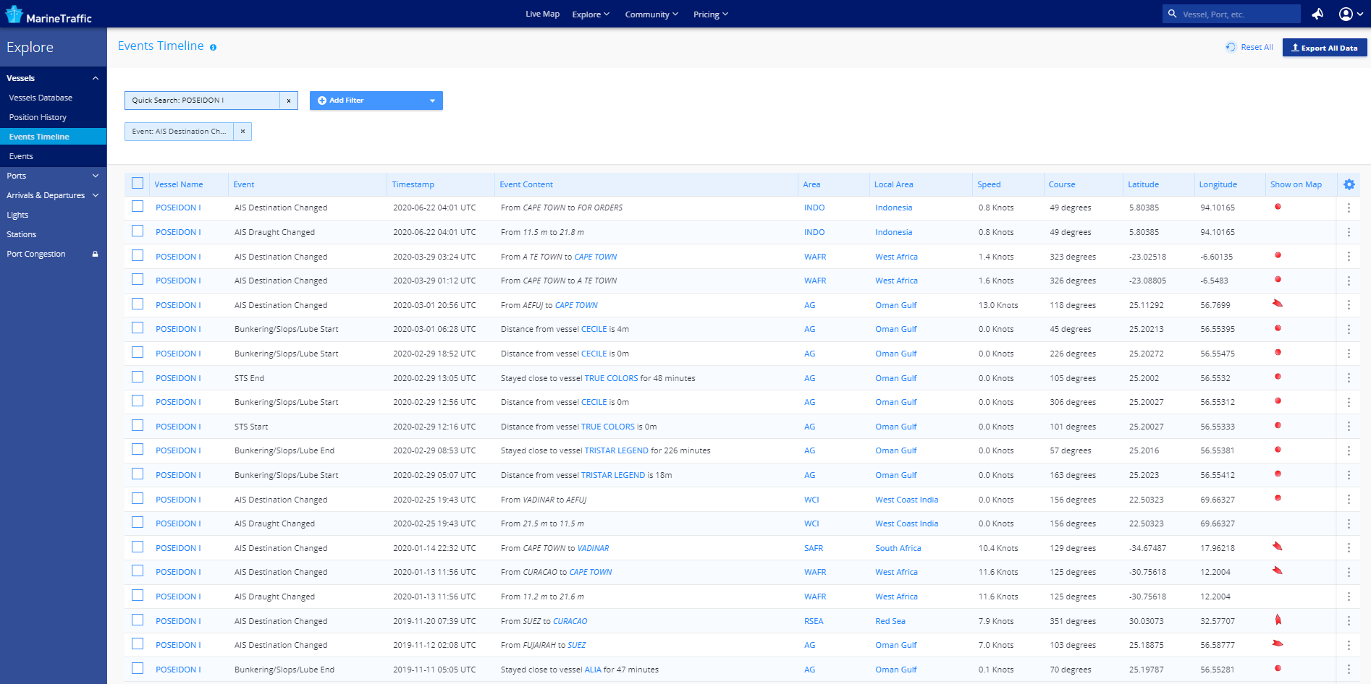Open Vessels Database in sidebar
The width and height of the screenshot is (1371, 684).
click(41, 98)
